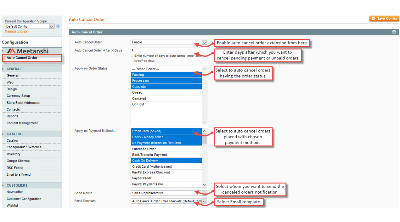This screenshot has width=400, height=222.
Task: Select Auto Cancel Order in sidebar
Action: 22,58
